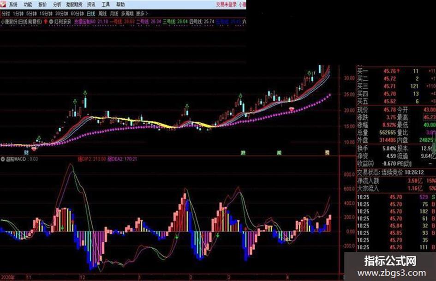Open the 工具 menu

[x=106, y=5]
